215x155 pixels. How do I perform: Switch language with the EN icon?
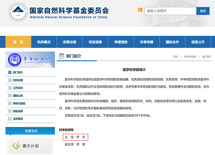click(140, 9)
